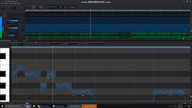Viewport: 192px width, 108px height.
Task: Select the pencil tool in top toolbar
Action: click(x=3, y=8)
